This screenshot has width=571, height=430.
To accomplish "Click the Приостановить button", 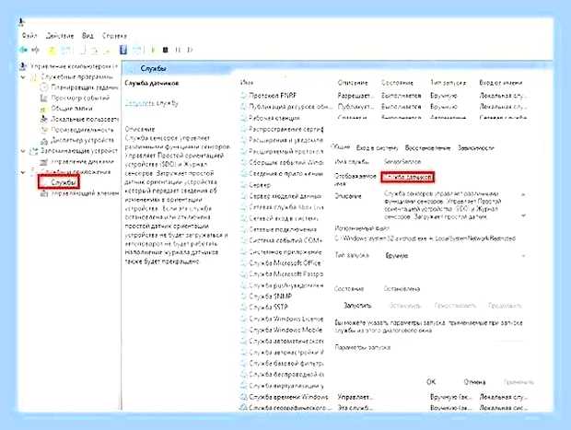I will 455,306.
